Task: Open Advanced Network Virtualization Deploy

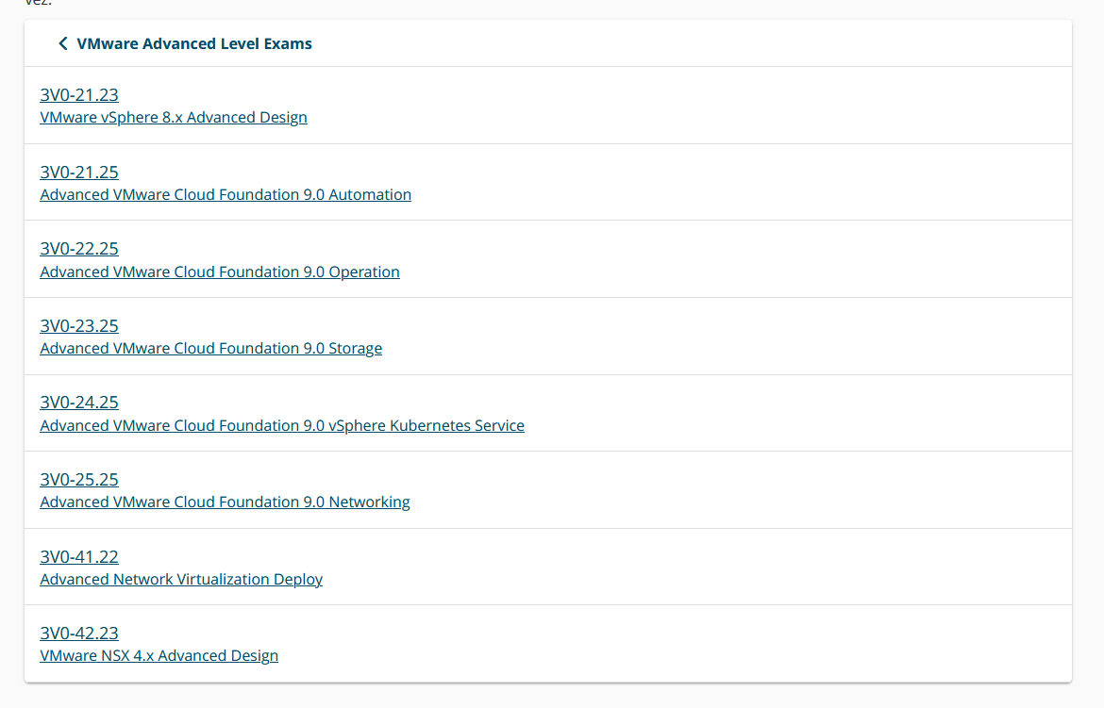Action: point(181,580)
